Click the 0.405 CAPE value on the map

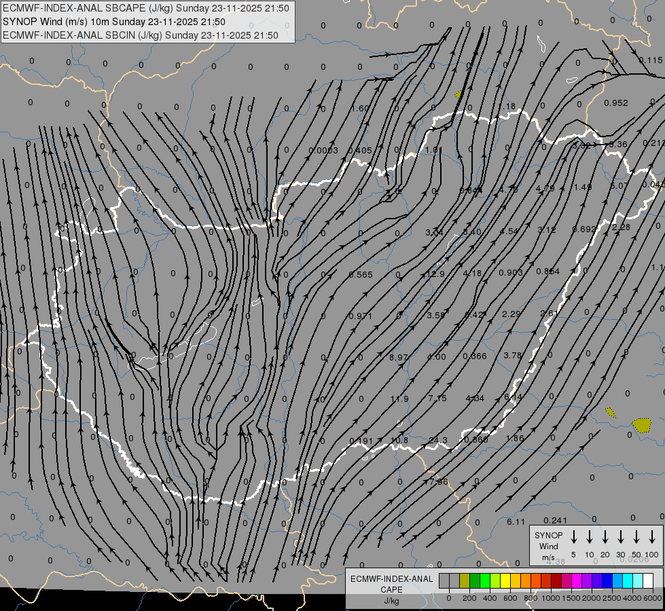click(x=359, y=151)
